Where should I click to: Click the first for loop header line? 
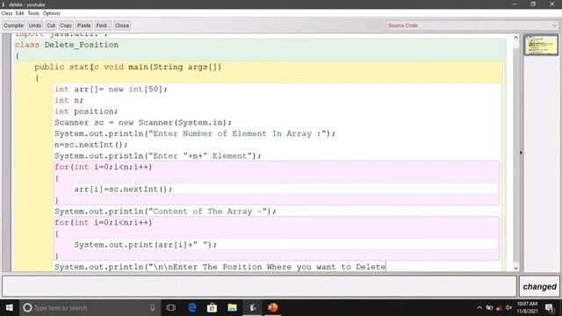104,167
